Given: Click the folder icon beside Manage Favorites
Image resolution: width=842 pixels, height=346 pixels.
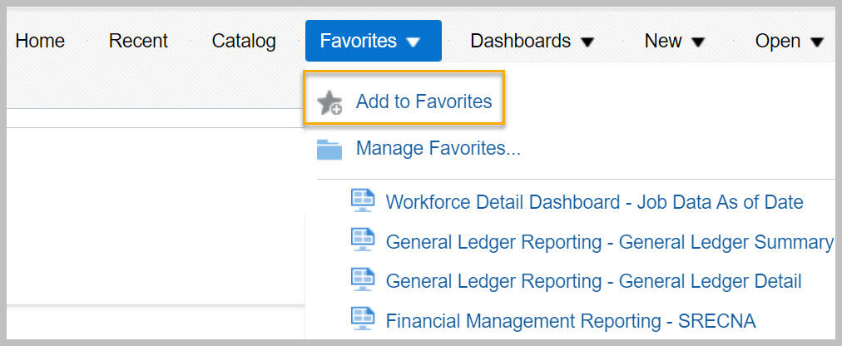Looking at the screenshot, I should click(329, 149).
